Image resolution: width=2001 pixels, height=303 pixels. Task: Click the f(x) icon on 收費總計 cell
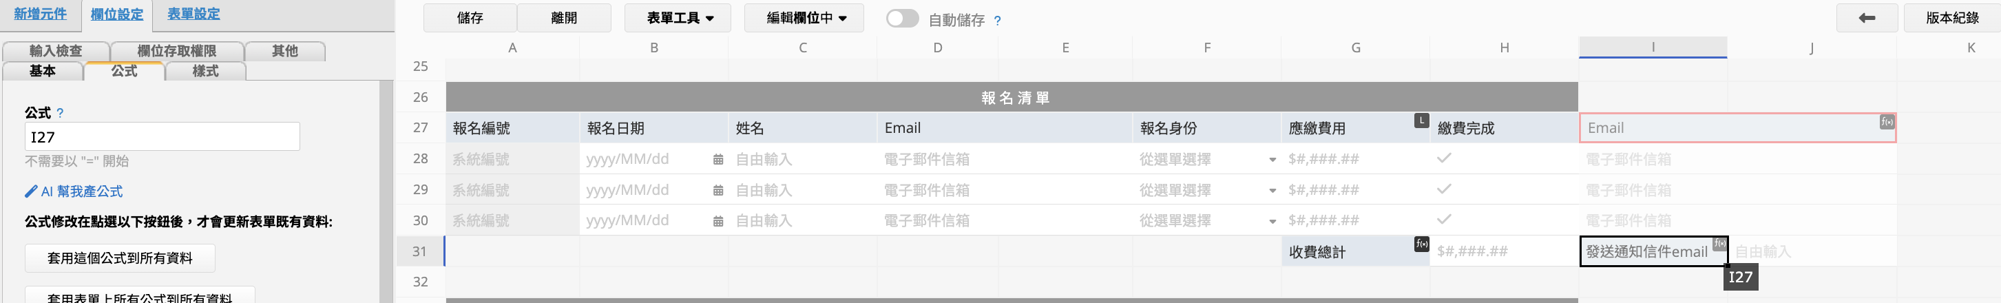(1421, 244)
